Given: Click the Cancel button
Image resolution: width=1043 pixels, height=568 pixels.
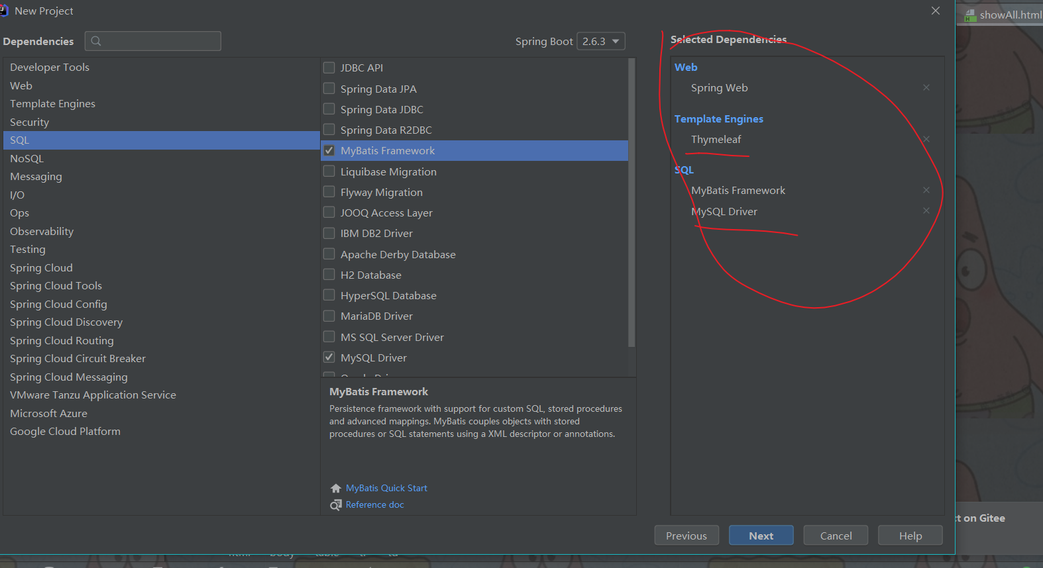Looking at the screenshot, I should (x=836, y=536).
